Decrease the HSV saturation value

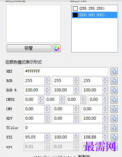76,120
